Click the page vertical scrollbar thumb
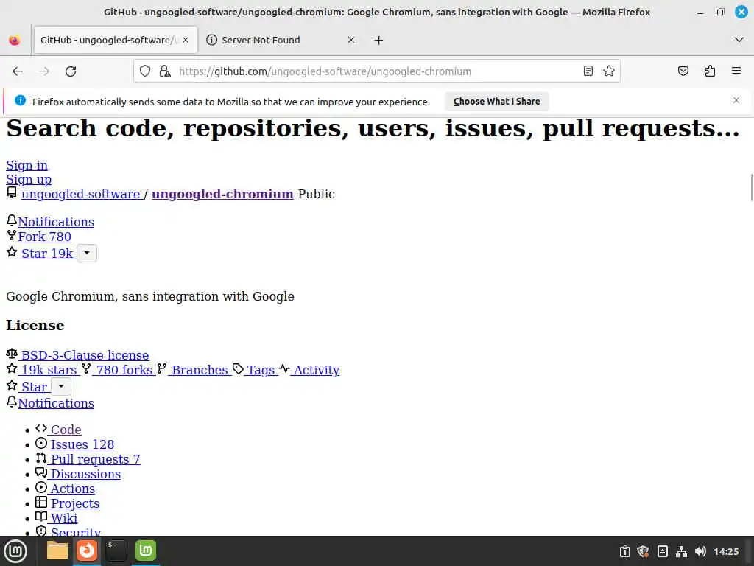 click(751, 188)
